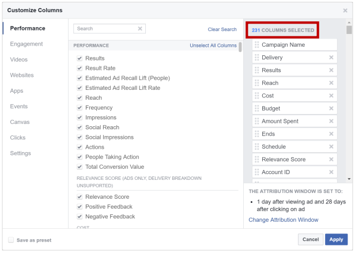This screenshot has height=253, width=355.
Task: Switch to the Videos category
Action: click(18, 59)
